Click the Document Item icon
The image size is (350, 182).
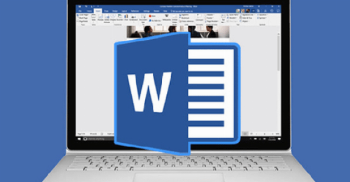coord(143,18)
